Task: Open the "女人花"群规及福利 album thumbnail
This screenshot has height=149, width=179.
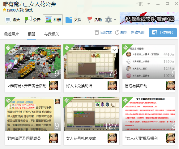Action: pos(149,114)
